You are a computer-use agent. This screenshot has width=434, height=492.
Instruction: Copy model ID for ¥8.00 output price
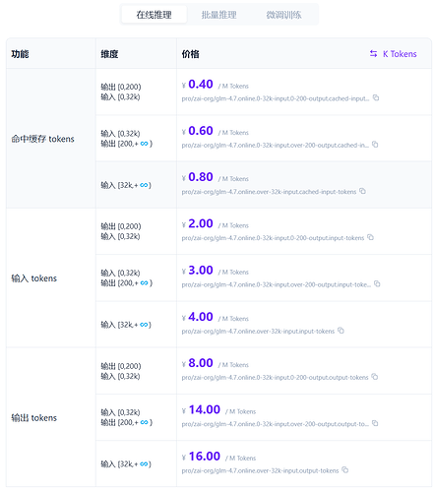coord(375,377)
